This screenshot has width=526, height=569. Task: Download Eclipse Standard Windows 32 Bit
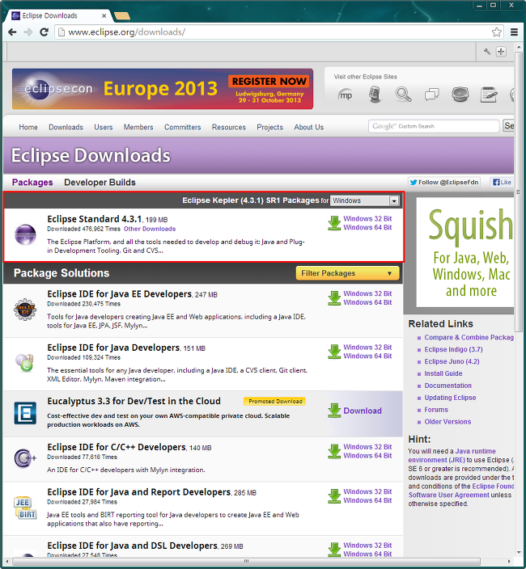[x=367, y=219]
